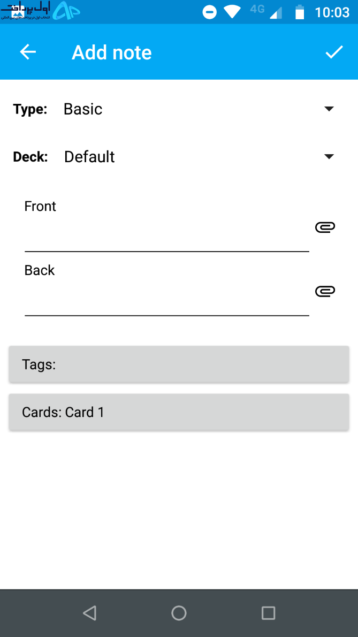The height and width of the screenshot is (637, 358).
Task: Tap the Android home circle button
Action: (179, 612)
